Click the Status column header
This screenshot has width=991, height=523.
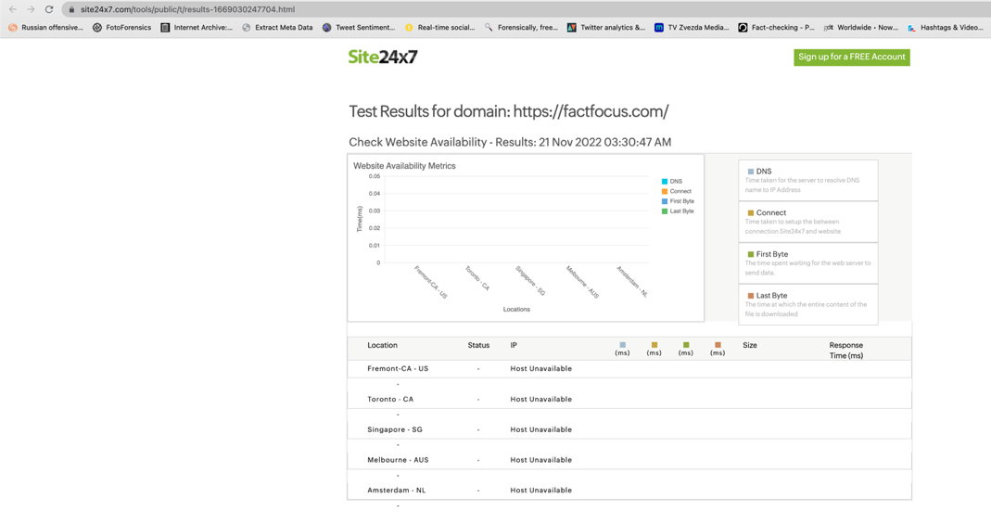tap(478, 345)
